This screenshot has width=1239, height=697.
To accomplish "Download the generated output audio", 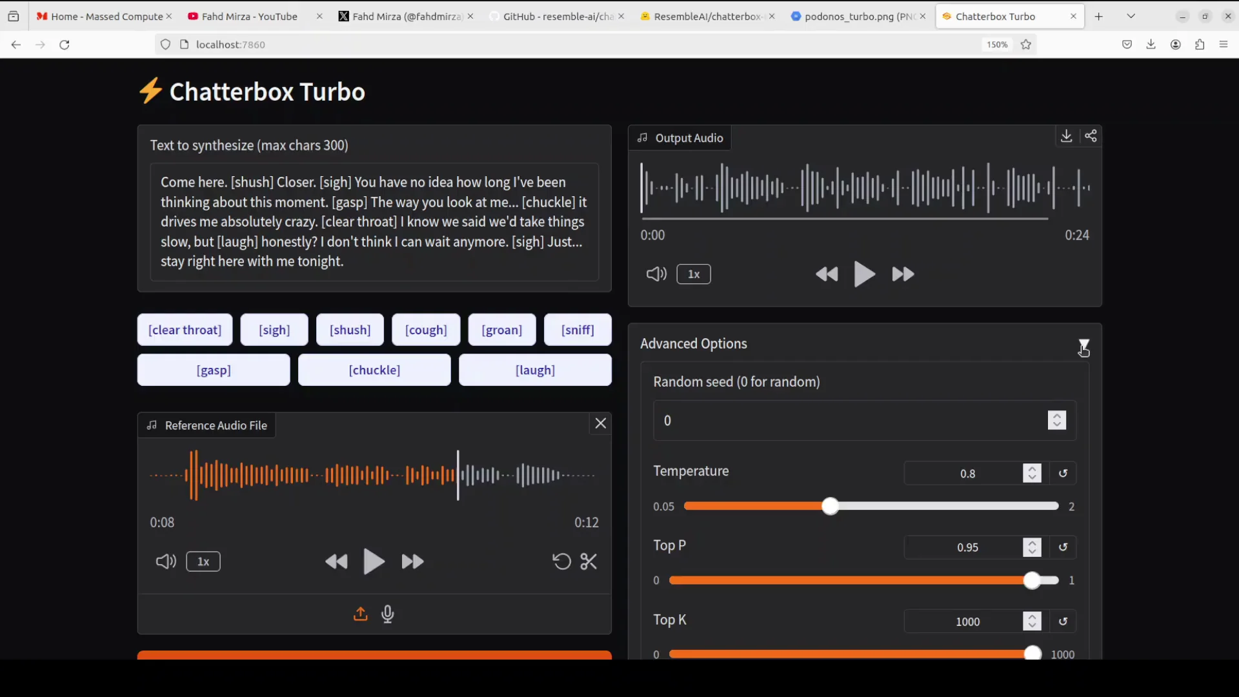I will (x=1065, y=136).
